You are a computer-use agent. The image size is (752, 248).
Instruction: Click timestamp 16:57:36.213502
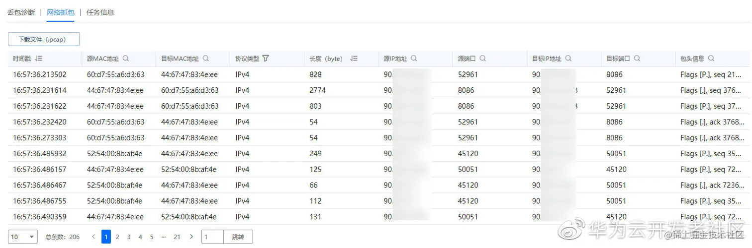[40, 74]
